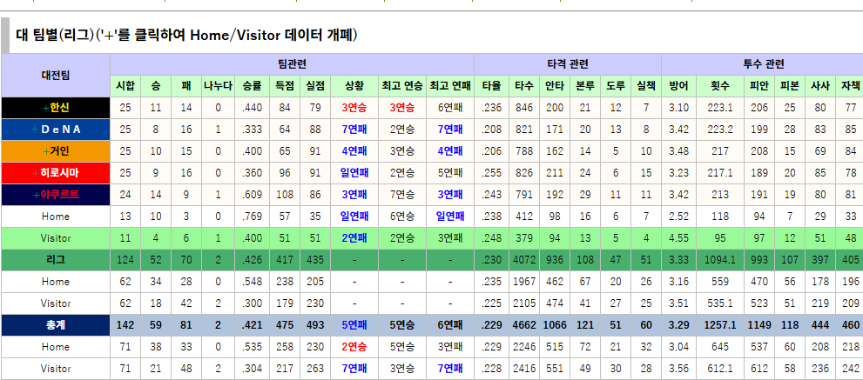Screen dimensions: 863x380
Task: Click the 2.52 ERA cell
Action: click(x=678, y=217)
